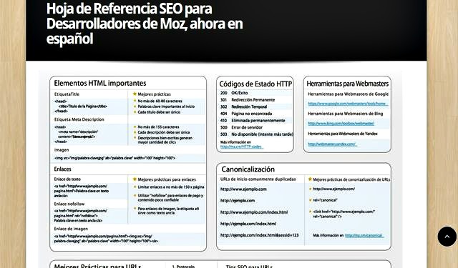Click the star next to 'Mejores prácticas'
Image resolution: width=458 pixels, height=268 pixels.
coord(135,94)
